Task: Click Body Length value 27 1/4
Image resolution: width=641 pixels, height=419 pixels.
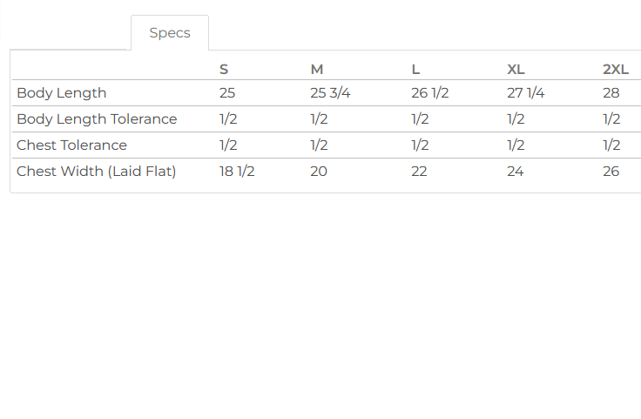Action: pyautogui.click(x=525, y=93)
